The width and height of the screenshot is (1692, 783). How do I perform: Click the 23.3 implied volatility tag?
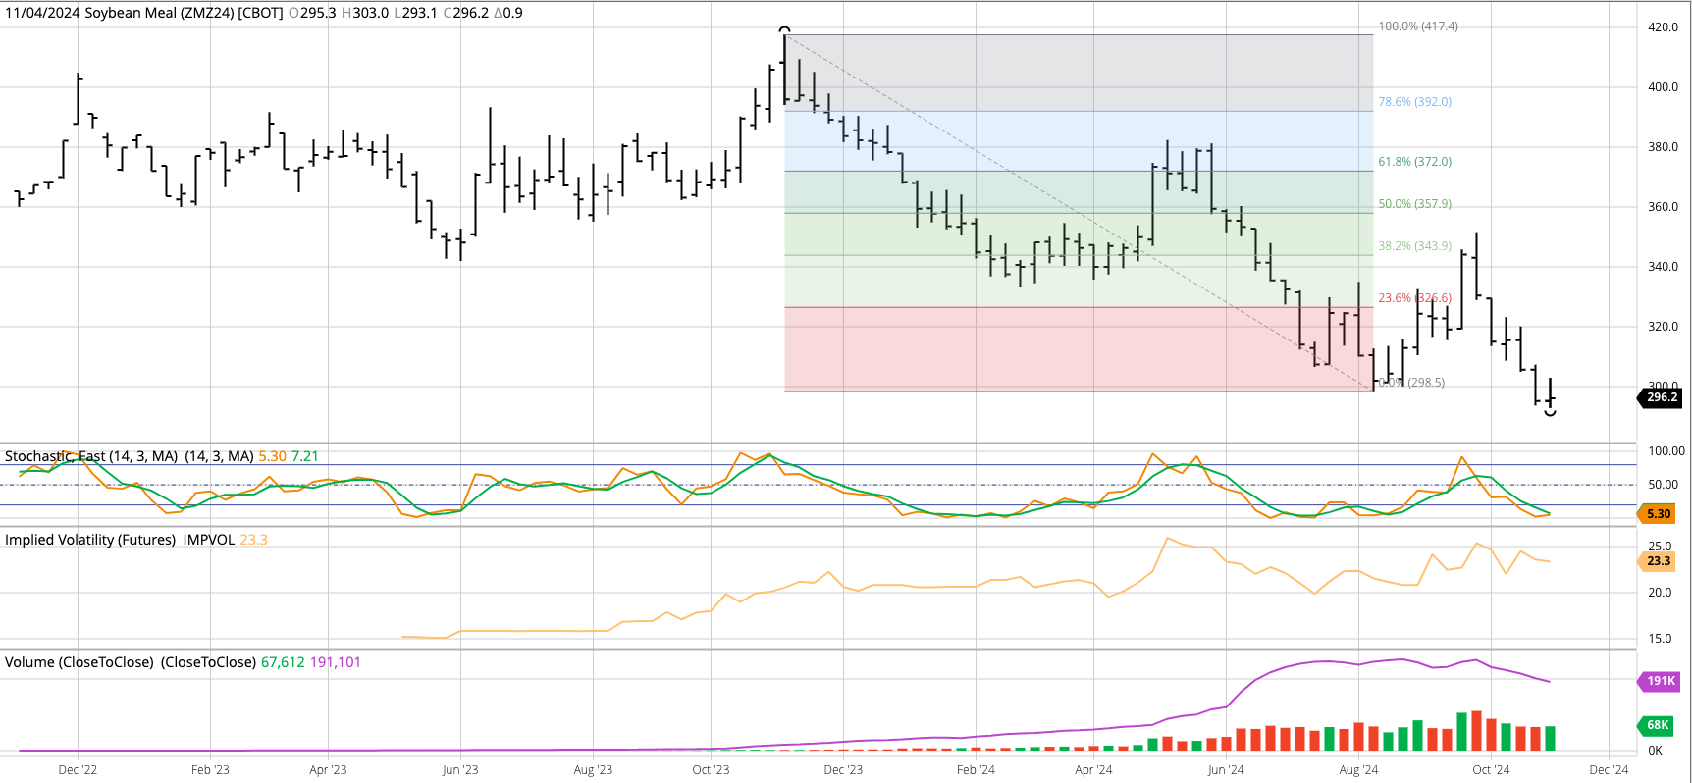1658,561
